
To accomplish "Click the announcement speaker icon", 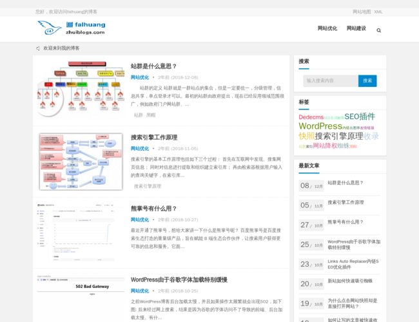I will tap(38, 48).
